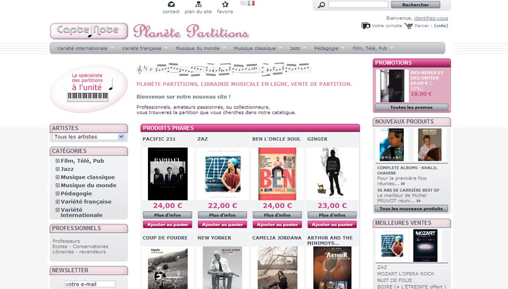Expand Musique classique category plus box

point(57,177)
